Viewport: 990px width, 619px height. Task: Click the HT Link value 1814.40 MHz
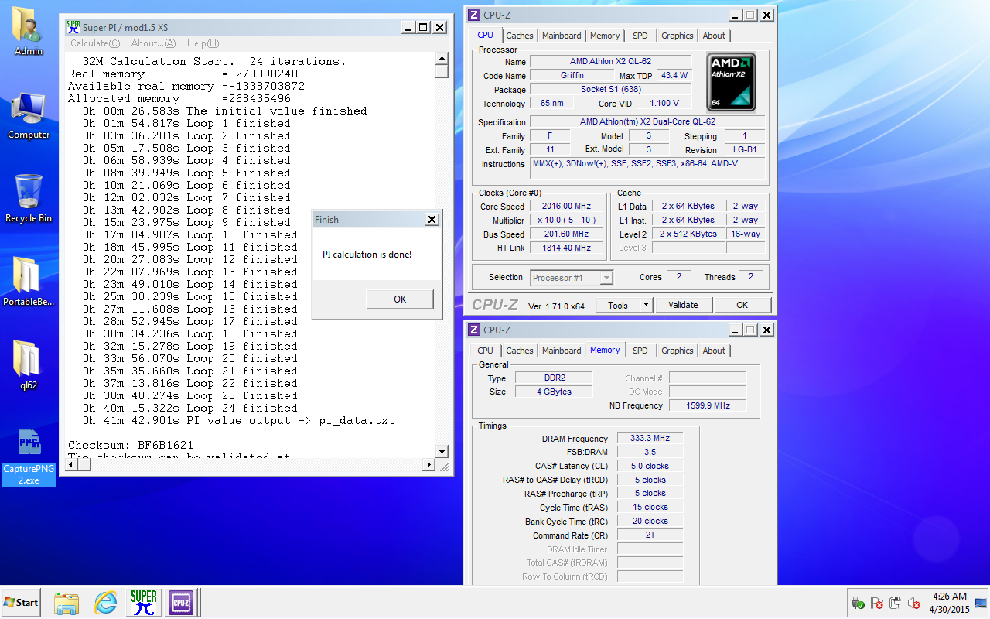(x=567, y=248)
